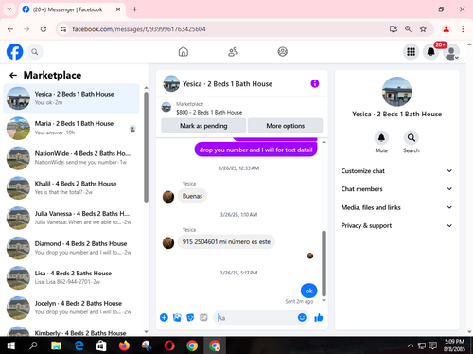
Task: Open conversation info purple icon
Action: point(315,83)
